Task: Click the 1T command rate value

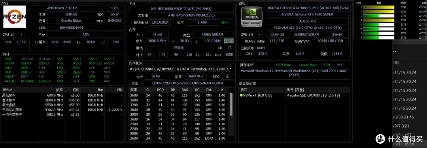Action: coord(229,48)
